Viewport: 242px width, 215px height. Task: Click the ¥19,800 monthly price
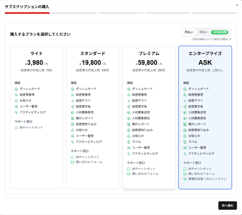coord(92,63)
